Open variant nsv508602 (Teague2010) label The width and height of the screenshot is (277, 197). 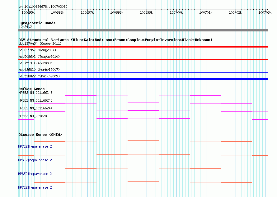point(39,57)
